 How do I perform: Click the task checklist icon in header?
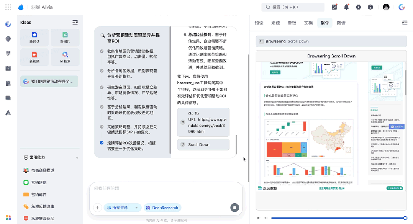pyautogui.click(x=334, y=7)
